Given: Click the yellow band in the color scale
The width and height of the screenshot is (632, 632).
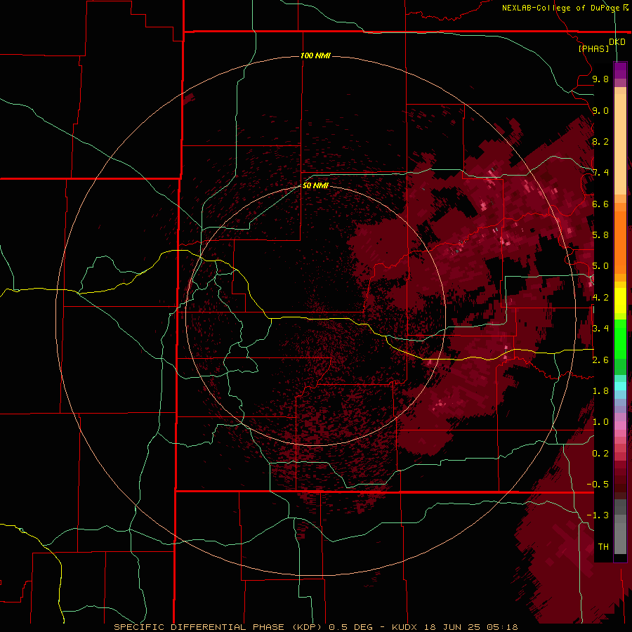Looking at the screenshot, I should click(x=620, y=301).
